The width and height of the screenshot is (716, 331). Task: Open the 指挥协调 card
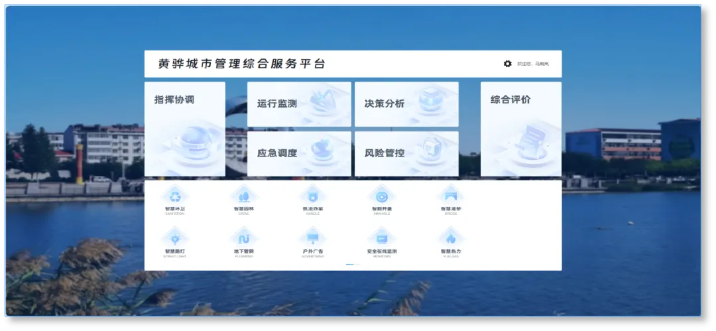pos(185,129)
